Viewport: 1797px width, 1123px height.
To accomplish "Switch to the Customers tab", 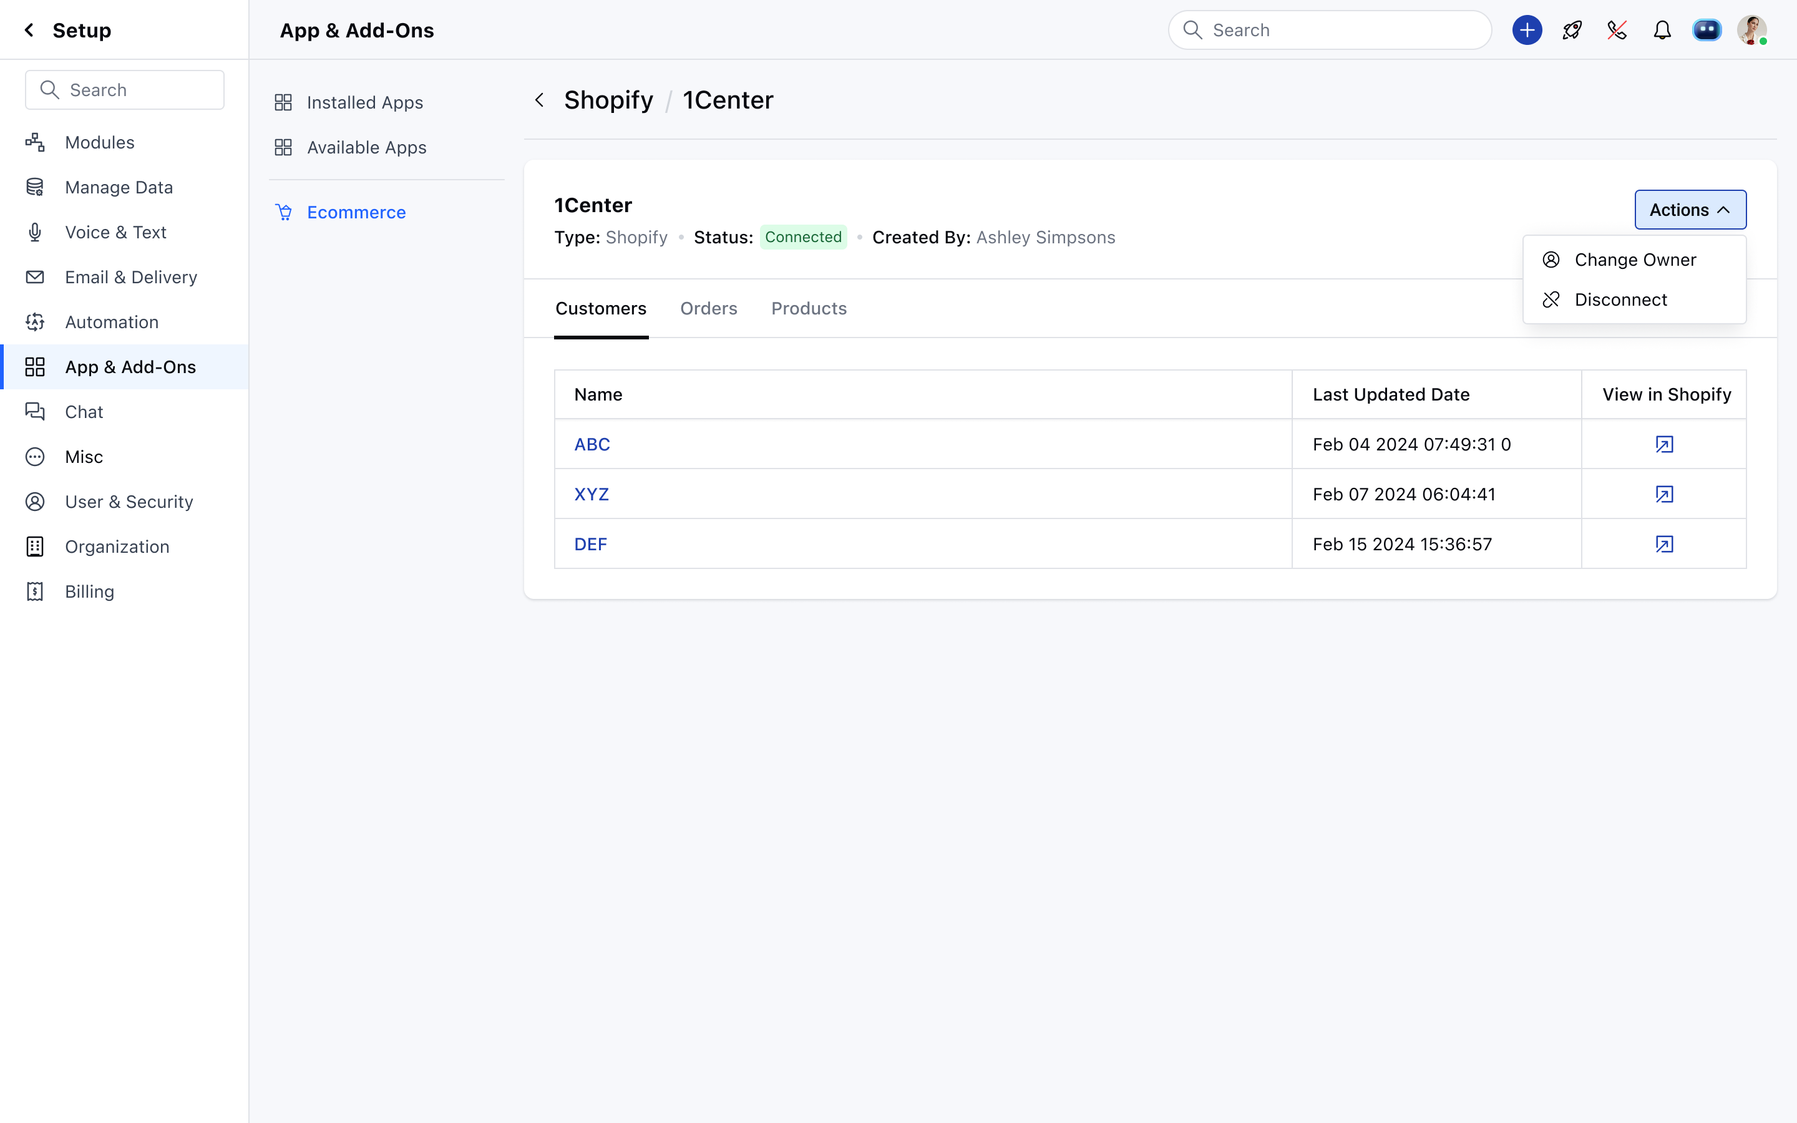I will pos(601,308).
